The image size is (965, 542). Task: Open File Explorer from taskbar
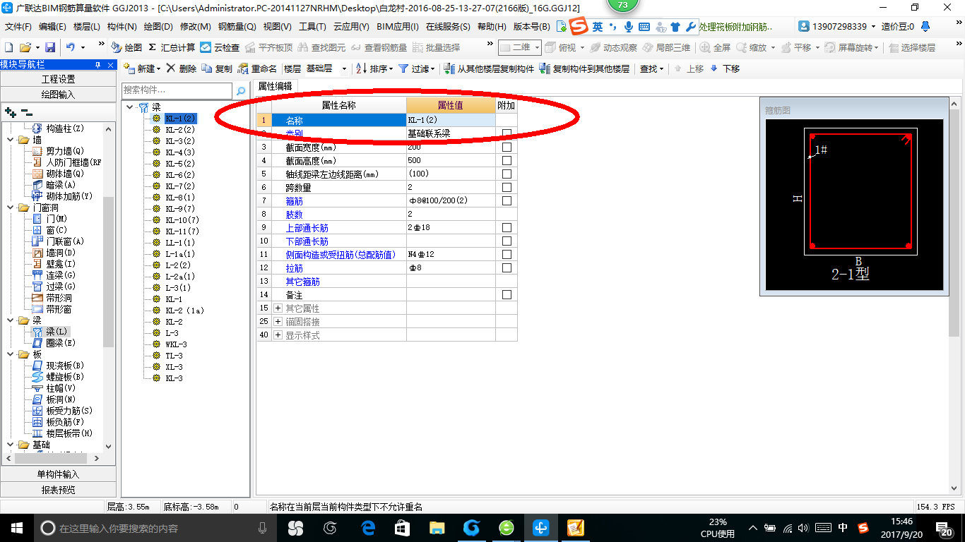point(437,527)
